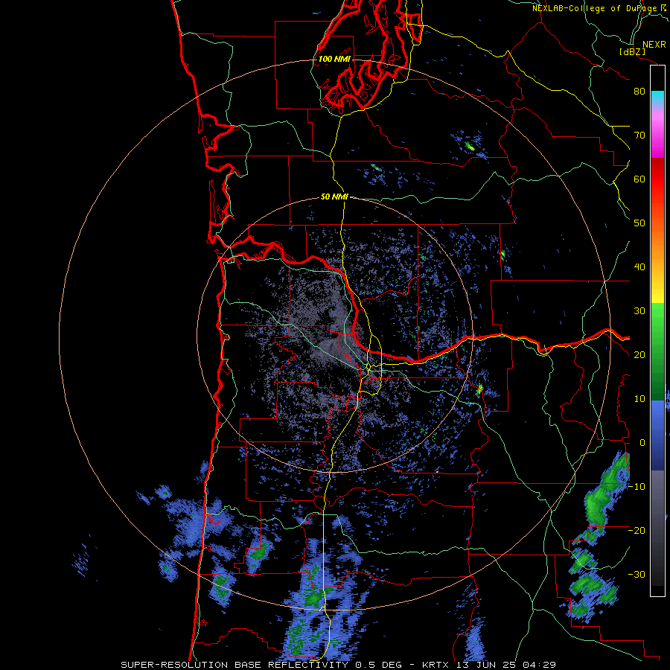
Task: Click the 13 JUN 25 04:29 timestamp
Action: tap(507, 665)
